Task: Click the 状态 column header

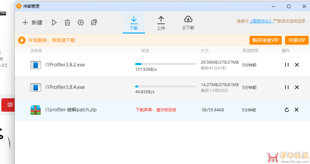Action: point(145,51)
